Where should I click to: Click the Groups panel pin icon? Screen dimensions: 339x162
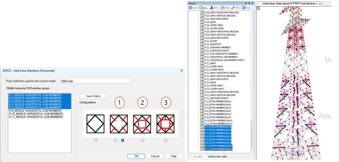(248, 3)
